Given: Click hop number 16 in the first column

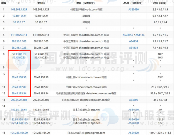Looking at the screenshot, I should [4, 133].
